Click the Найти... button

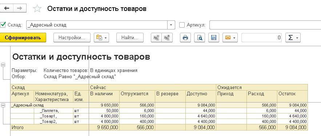point(130,38)
